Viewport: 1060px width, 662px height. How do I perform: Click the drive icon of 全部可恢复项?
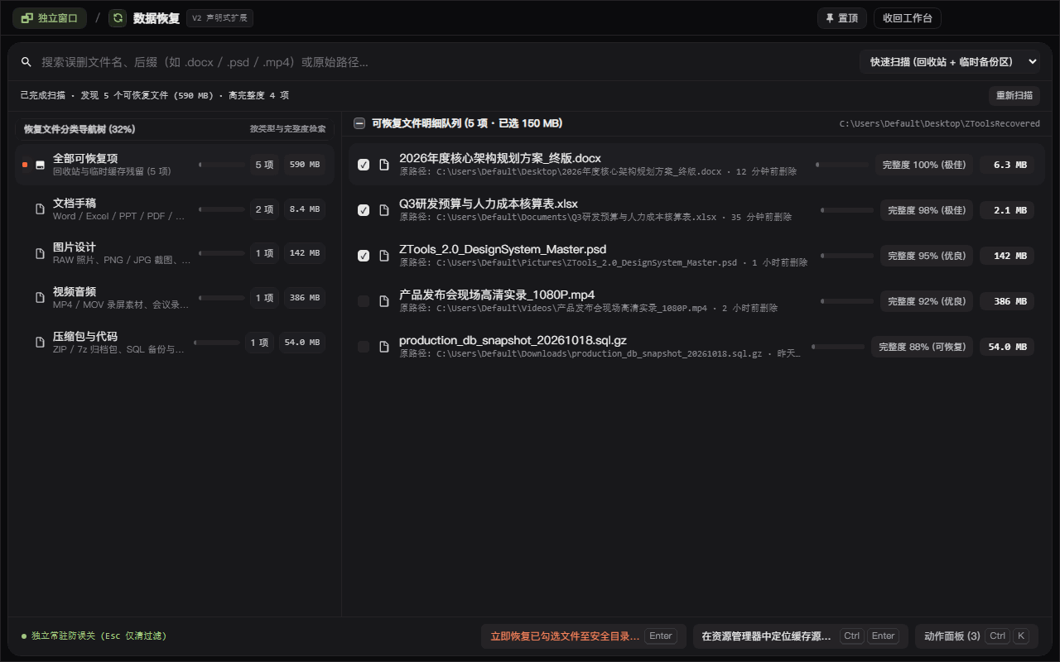point(40,165)
